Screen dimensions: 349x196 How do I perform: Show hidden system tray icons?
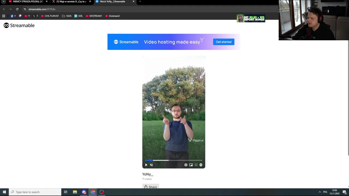[320, 192]
